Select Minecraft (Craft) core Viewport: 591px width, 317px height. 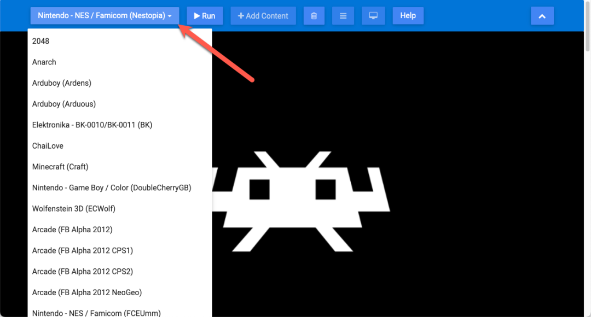(120, 167)
